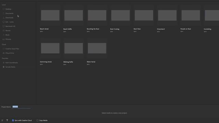Enable the Copy Media checkbox

[37, 120]
